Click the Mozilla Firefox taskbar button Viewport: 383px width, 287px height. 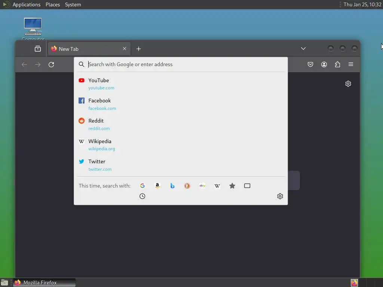pyautogui.click(x=44, y=283)
